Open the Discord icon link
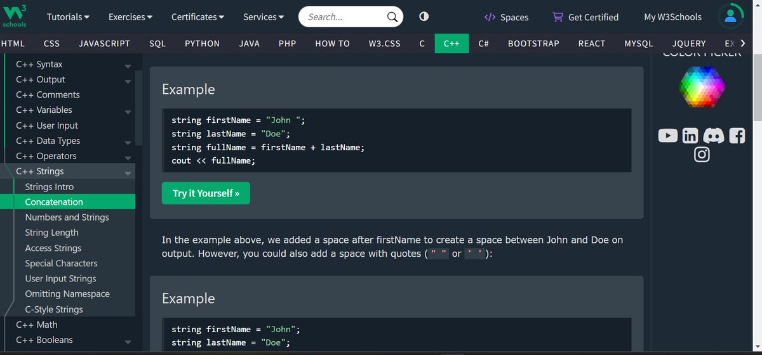Screen dimensions: 762x355 coord(713,135)
